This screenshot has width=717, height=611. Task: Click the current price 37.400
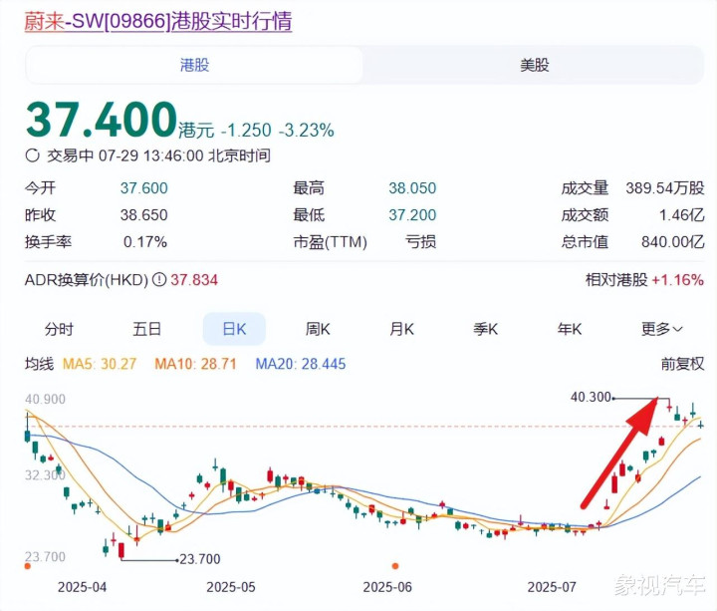(102, 120)
